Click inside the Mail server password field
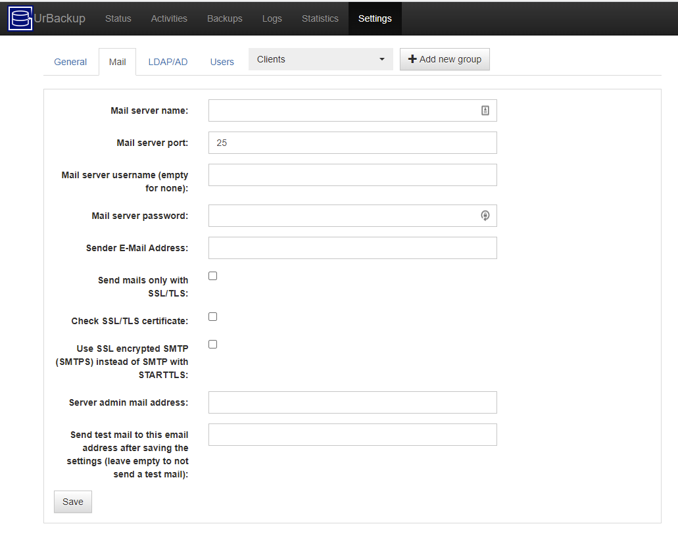The height and width of the screenshot is (553, 678). click(x=352, y=216)
